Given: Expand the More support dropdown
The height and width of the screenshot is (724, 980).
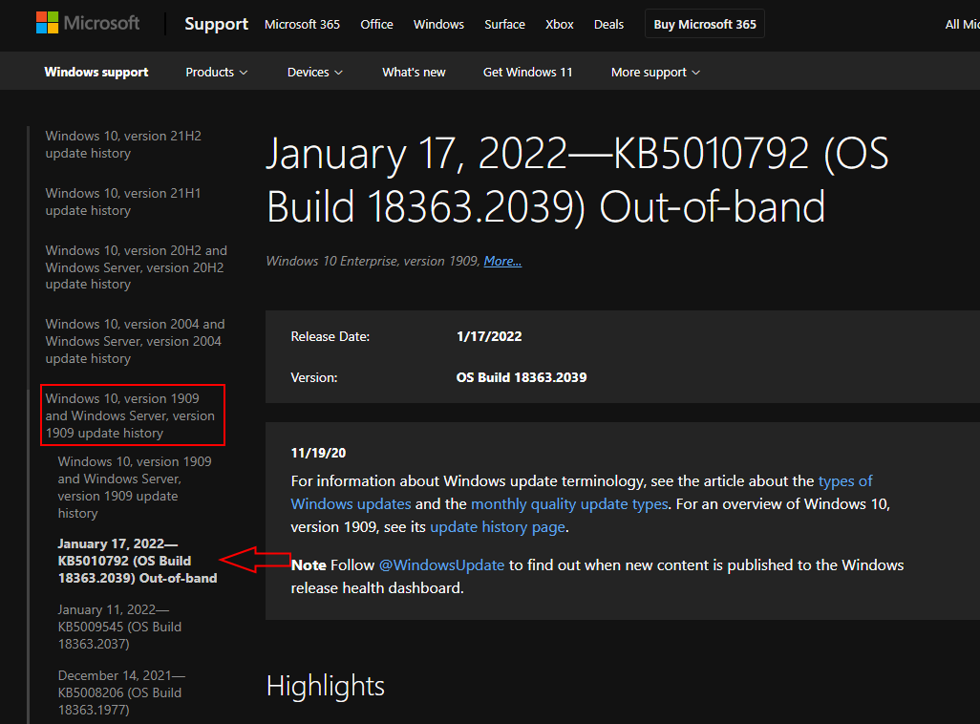Looking at the screenshot, I should pyautogui.click(x=655, y=72).
